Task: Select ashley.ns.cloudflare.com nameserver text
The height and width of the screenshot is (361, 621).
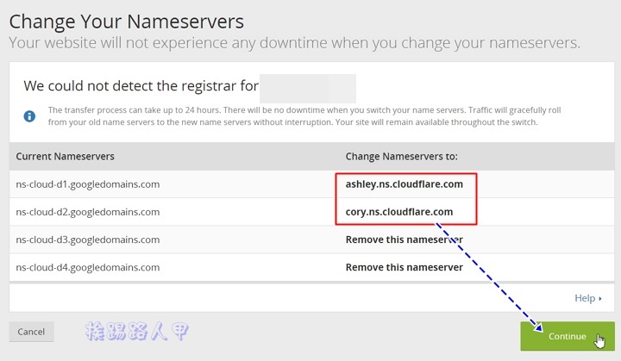Action: [404, 184]
